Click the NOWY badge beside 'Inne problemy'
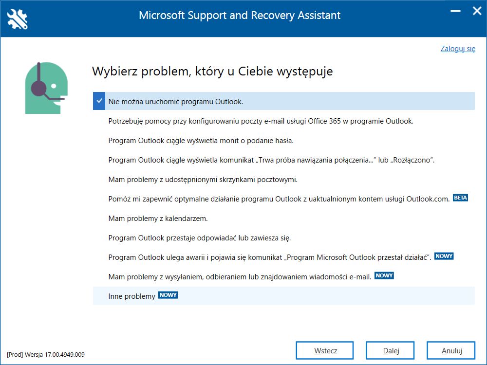Viewport: 487px width, 365px height. (x=168, y=295)
